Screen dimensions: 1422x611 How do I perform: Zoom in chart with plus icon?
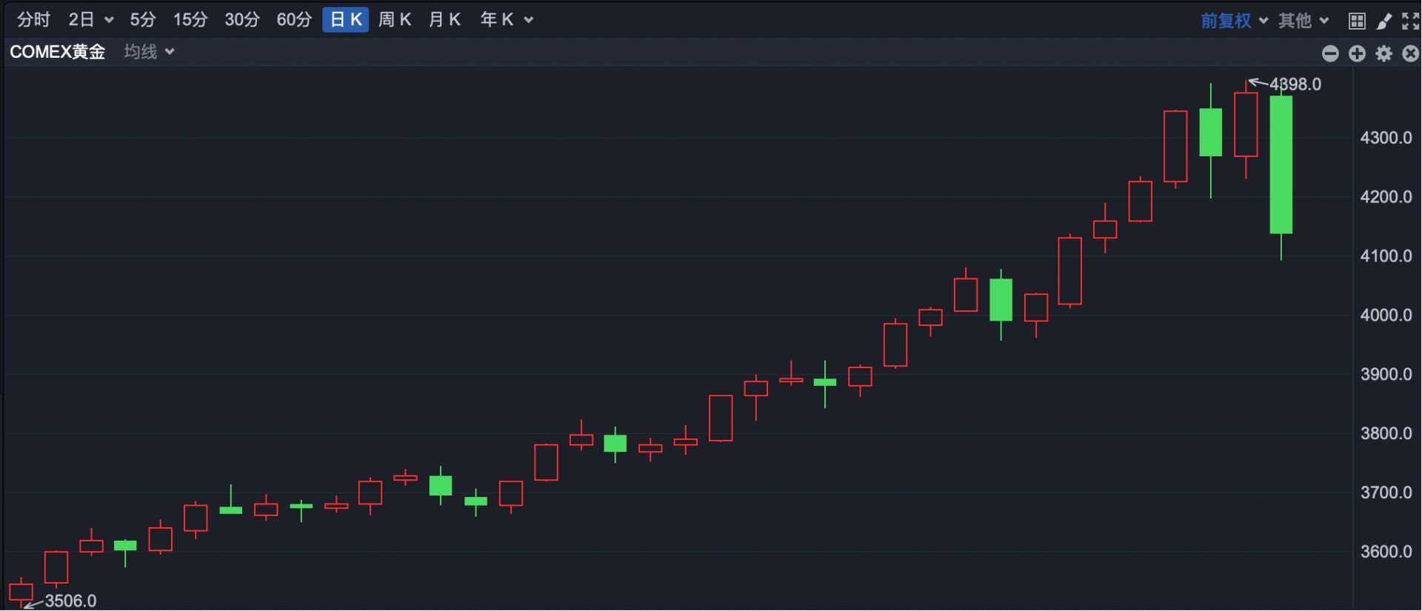tap(1357, 53)
